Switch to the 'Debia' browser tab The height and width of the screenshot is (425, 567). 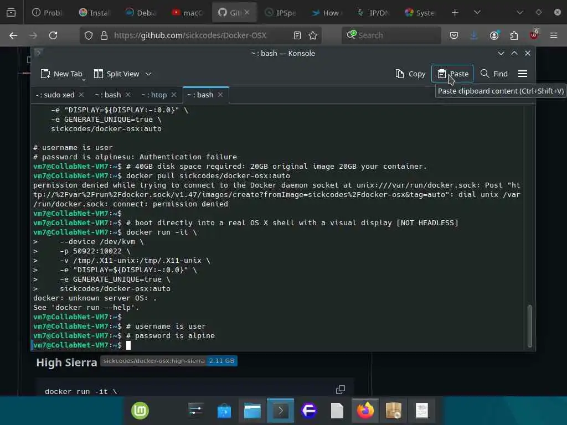click(x=140, y=13)
